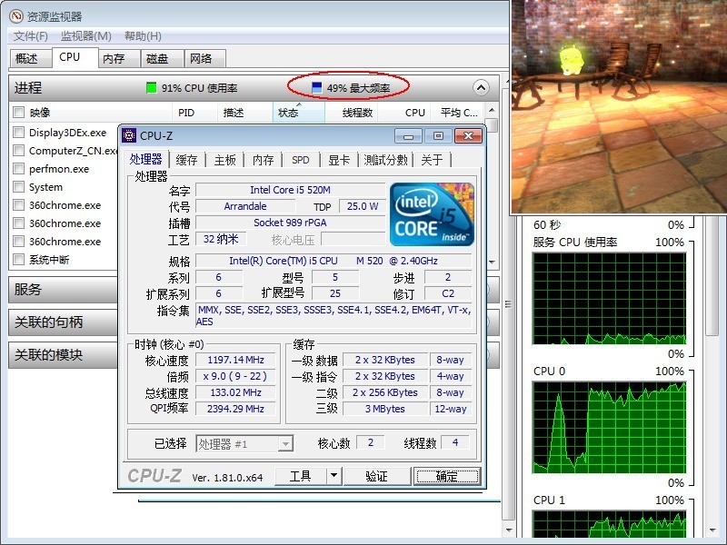Click the 3D demo window with yellow character
Viewport: 727px width, 545px height.
pos(619,106)
